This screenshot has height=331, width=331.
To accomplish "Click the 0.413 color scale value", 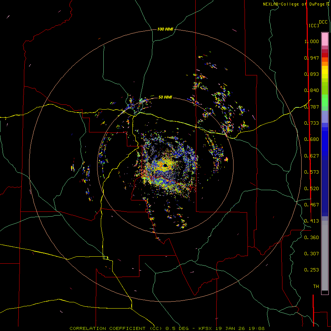I will [312, 221].
